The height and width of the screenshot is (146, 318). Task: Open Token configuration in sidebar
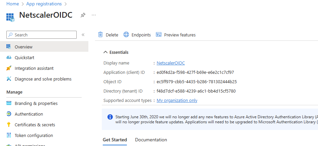tap(33, 135)
